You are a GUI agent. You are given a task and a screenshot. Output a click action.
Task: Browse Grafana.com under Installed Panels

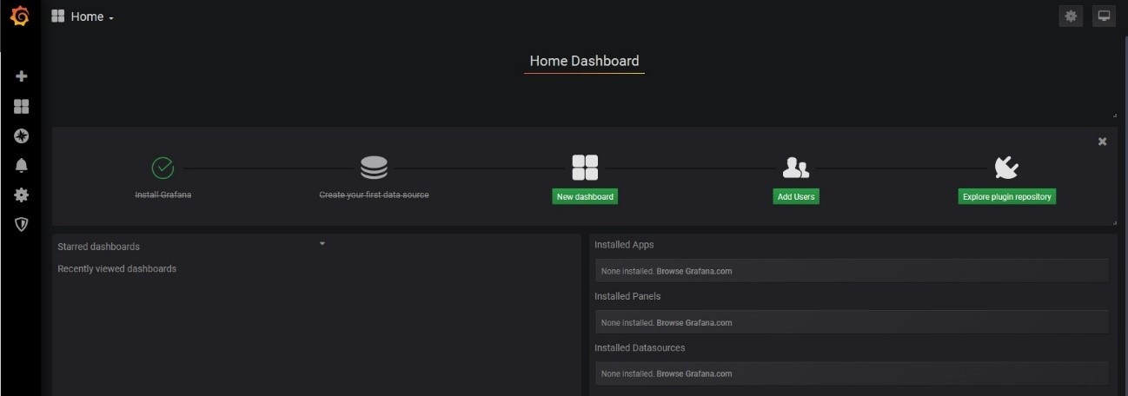(693, 323)
